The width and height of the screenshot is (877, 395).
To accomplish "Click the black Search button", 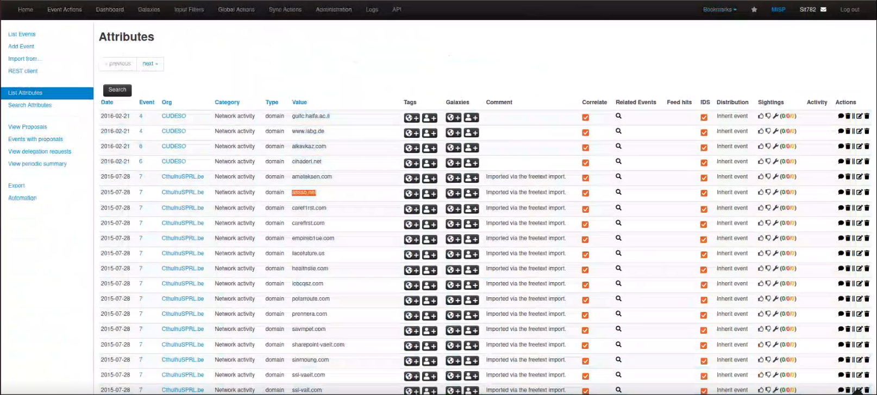I will coord(117,90).
